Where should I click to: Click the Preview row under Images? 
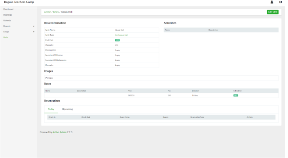click(49, 78)
